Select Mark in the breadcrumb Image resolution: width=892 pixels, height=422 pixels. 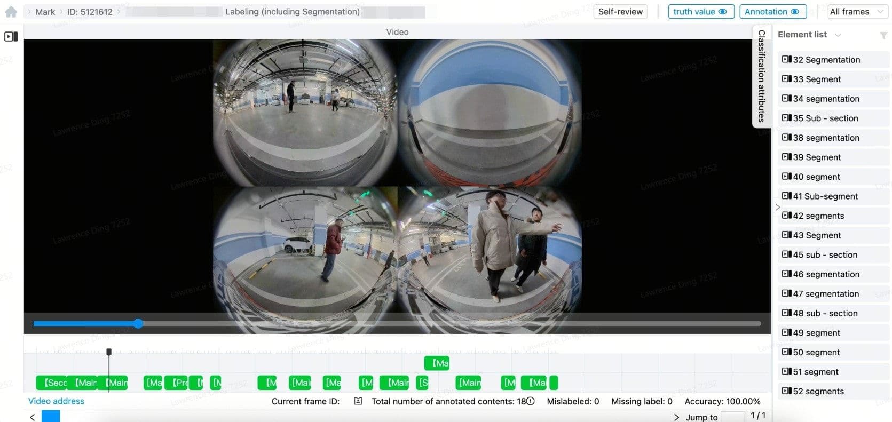pos(45,12)
